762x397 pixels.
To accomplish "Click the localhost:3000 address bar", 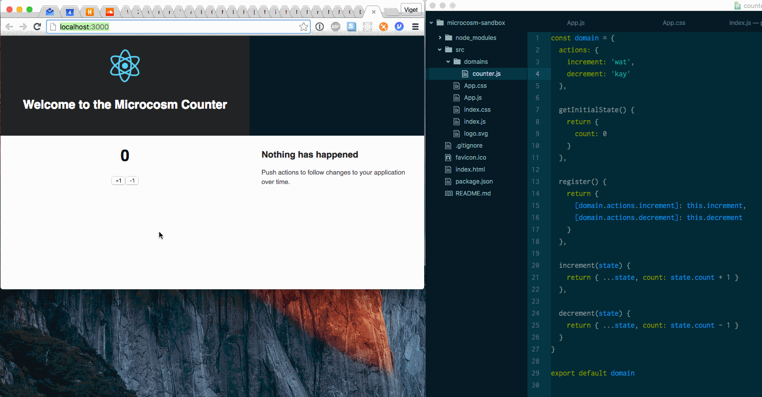I will [178, 27].
